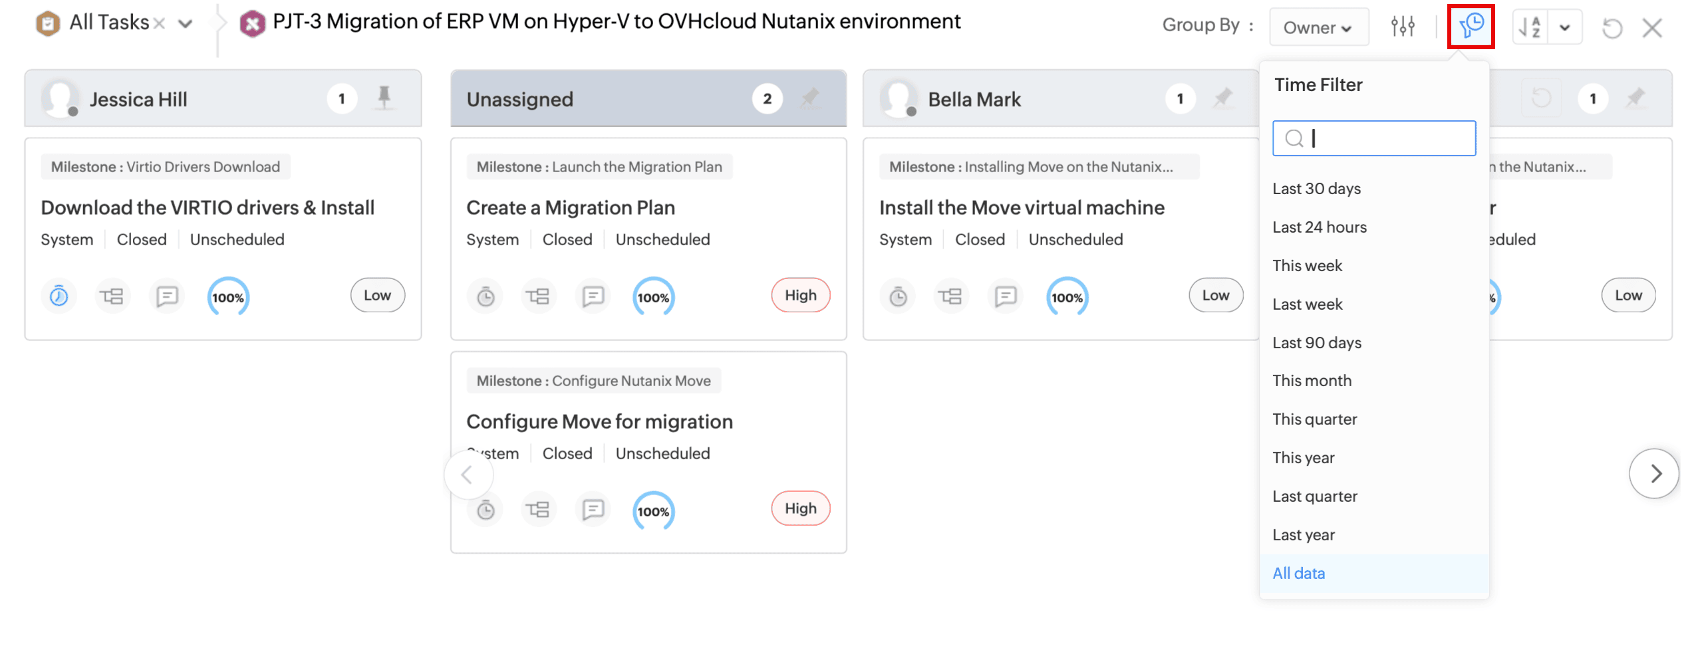Click the time filter clock icon
The height and width of the screenshot is (650, 1696).
(x=1470, y=27)
